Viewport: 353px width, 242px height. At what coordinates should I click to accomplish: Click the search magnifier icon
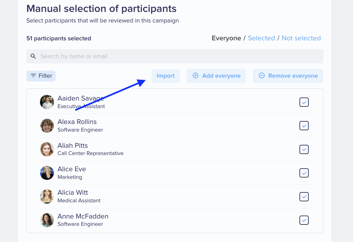pyautogui.click(x=33, y=56)
